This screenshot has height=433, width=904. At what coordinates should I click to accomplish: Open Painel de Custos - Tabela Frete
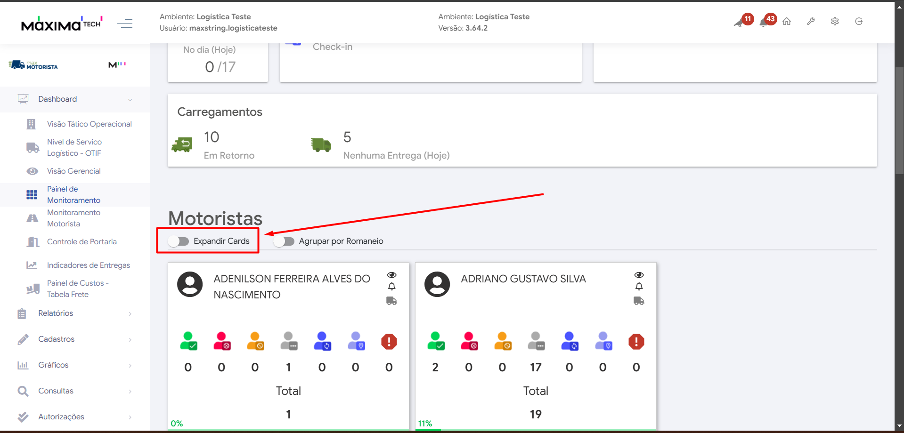[78, 289]
